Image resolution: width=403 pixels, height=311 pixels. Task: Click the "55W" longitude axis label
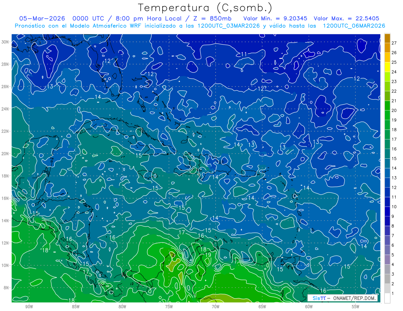pyautogui.click(x=356, y=307)
